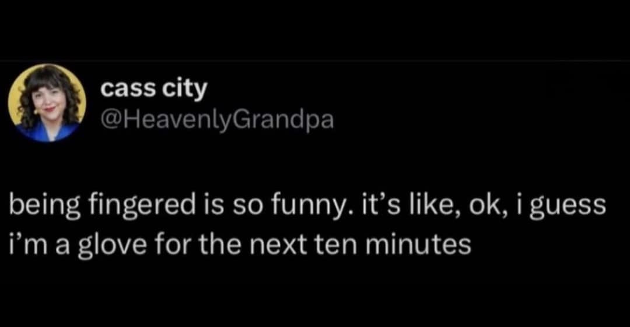
Task: Open the cass city display name
Action: tap(153, 88)
